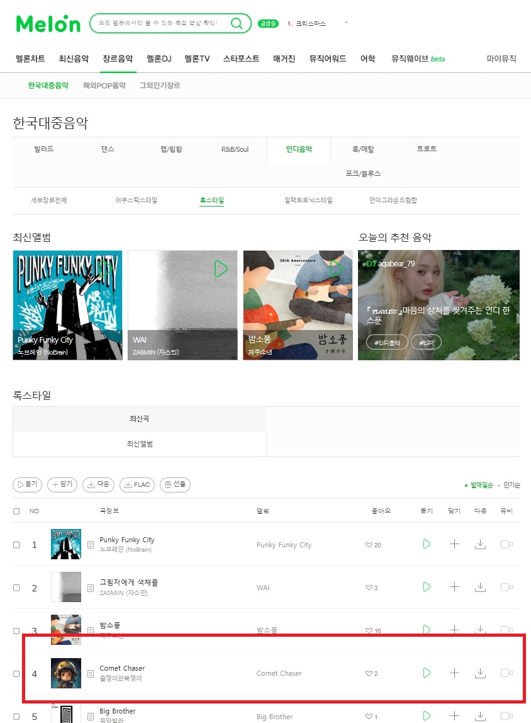Play the WAI album from thumbnail
This screenshot has width=531, height=723.
(x=221, y=268)
